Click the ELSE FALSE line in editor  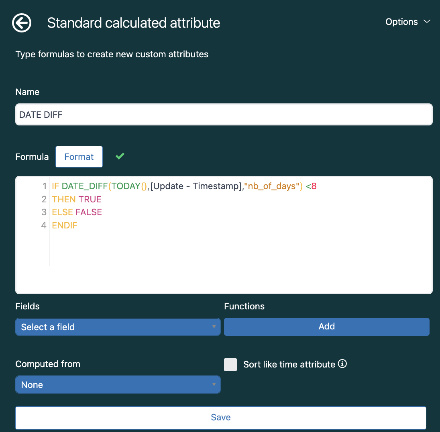click(77, 212)
